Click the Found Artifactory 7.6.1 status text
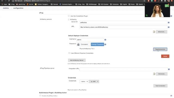 (x=87, y=48)
